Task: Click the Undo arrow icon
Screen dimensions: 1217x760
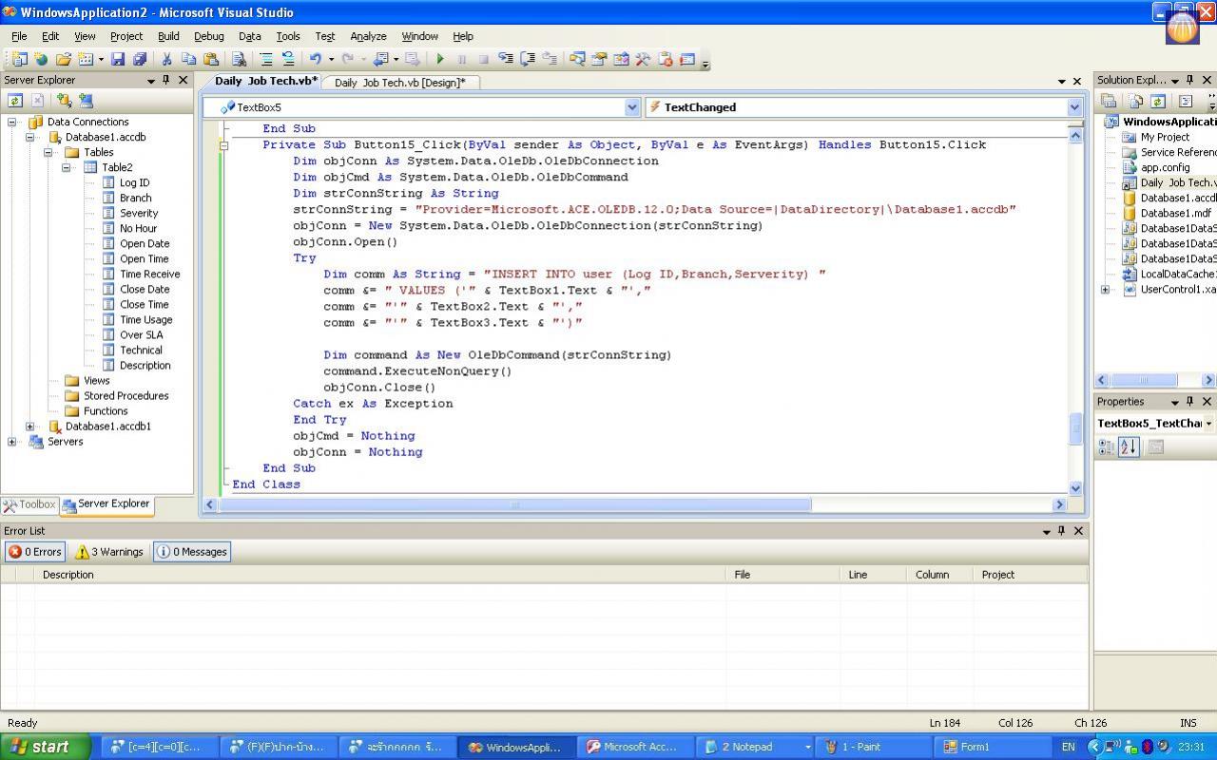Action: pos(315,59)
